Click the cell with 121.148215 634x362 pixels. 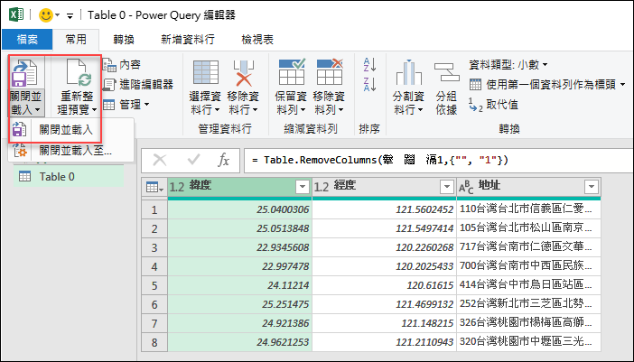coord(384,323)
